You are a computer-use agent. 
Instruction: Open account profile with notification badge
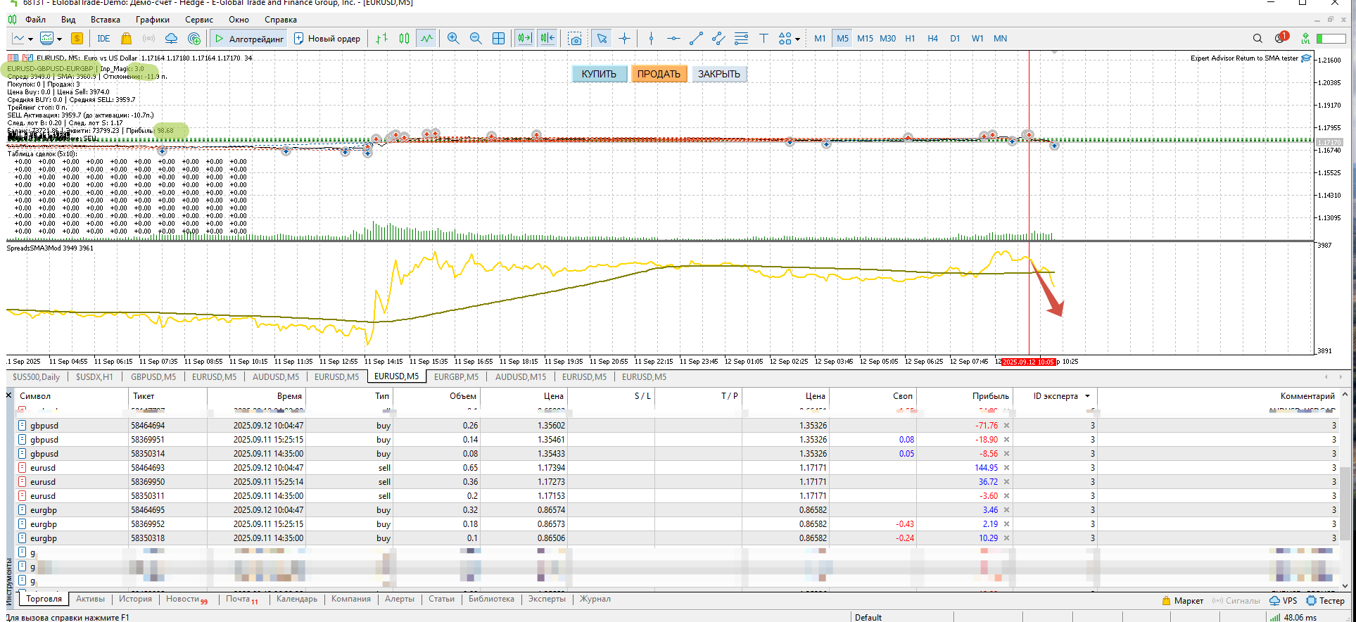tap(1281, 38)
